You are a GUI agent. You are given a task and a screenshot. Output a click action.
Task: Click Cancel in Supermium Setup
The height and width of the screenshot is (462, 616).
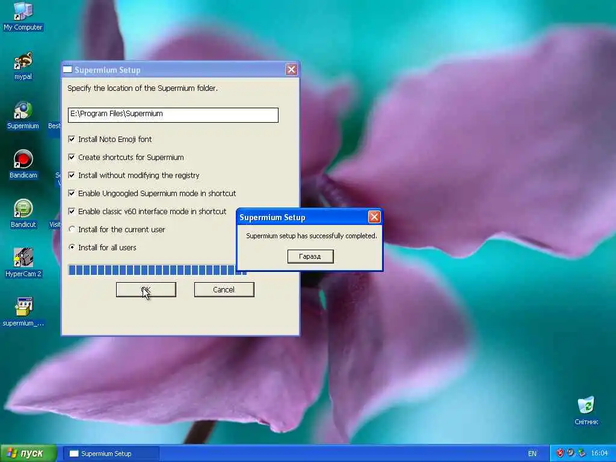coord(224,289)
